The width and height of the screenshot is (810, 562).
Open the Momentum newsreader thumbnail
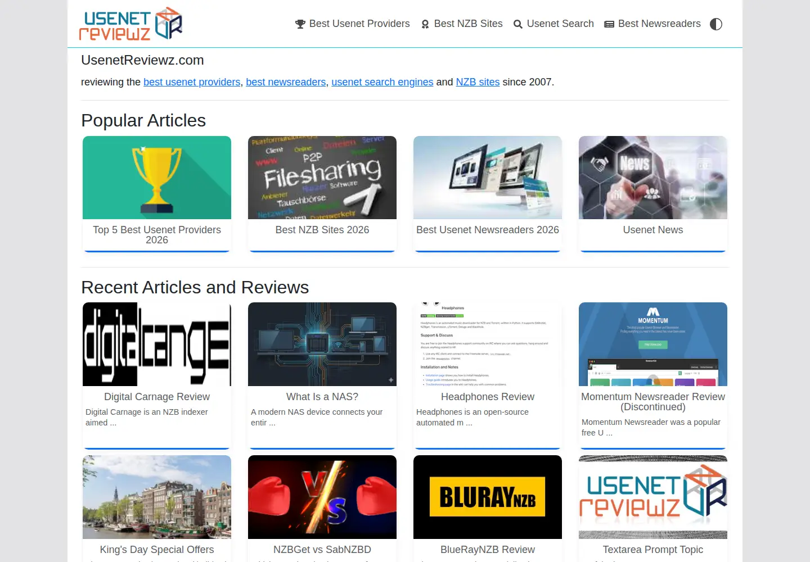[x=653, y=344]
